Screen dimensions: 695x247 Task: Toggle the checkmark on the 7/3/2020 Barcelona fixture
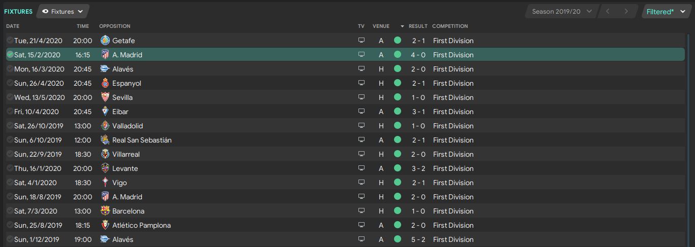(10, 211)
